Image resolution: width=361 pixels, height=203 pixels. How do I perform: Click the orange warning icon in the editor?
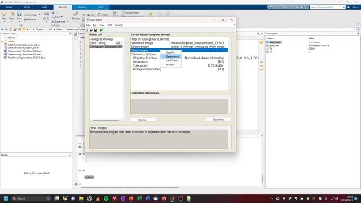pyautogui.click(x=261, y=42)
